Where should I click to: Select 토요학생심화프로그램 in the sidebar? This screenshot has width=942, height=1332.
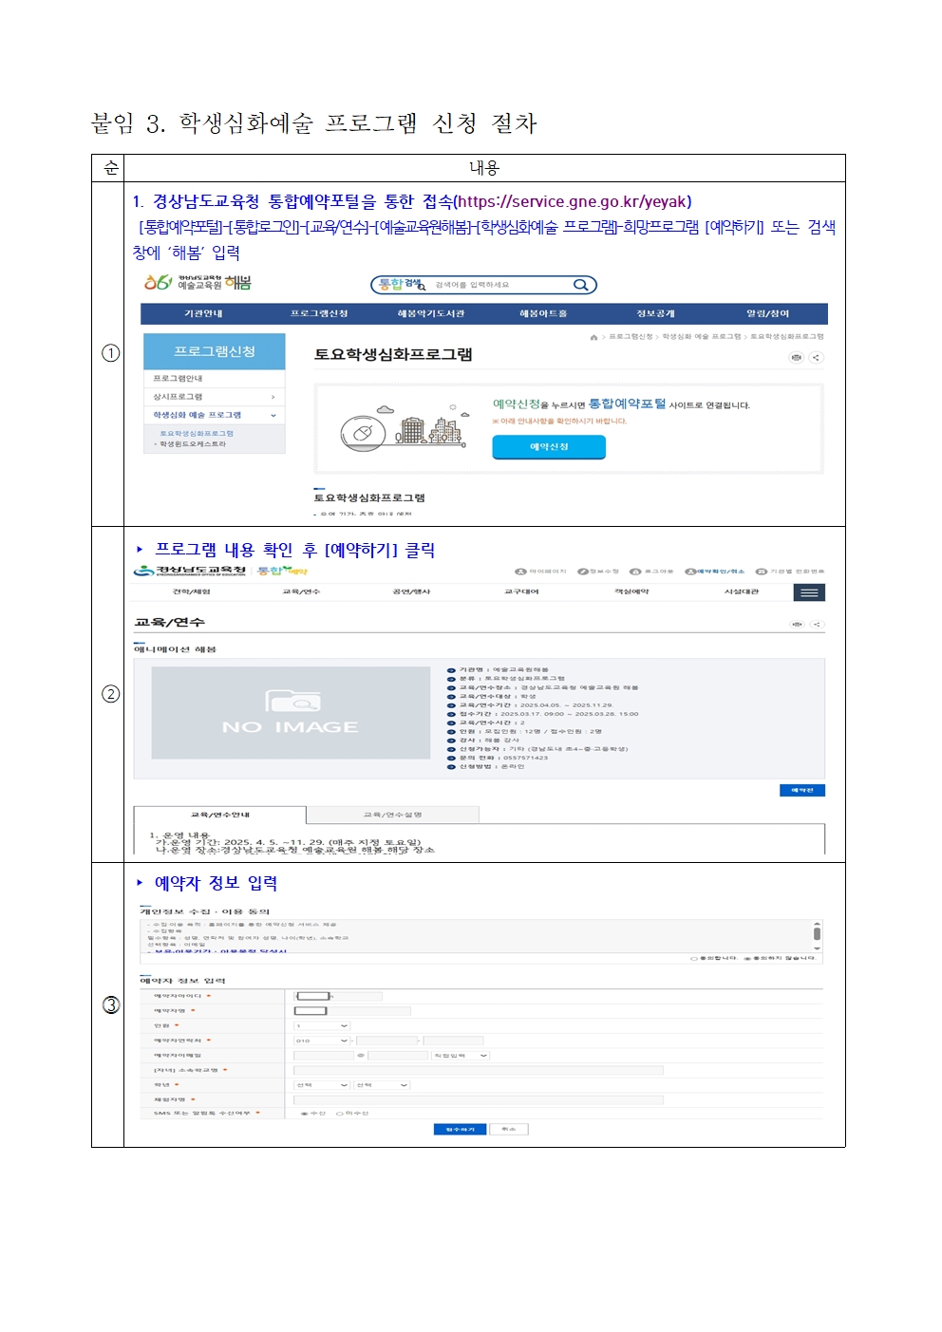pos(197,434)
